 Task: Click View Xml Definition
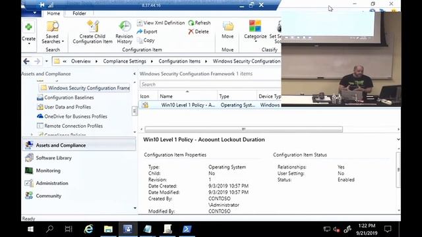[x=161, y=23]
